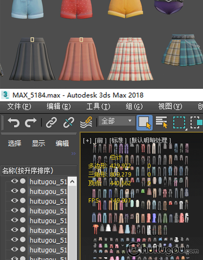Click the Rectangular Selection Region icon
Image resolution: width=203 pixels, height=260 pixels.
(179, 123)
